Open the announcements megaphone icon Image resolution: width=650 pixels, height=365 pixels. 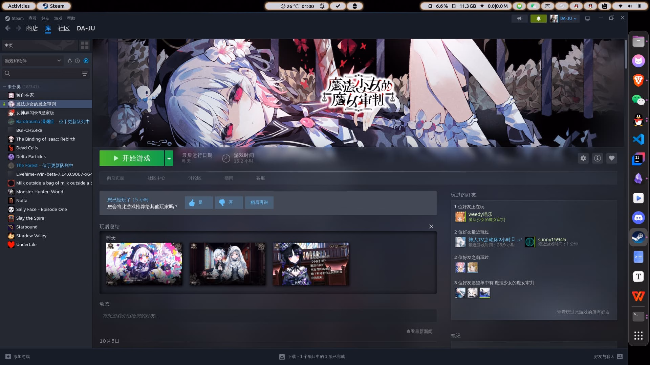tap(520, 19)
